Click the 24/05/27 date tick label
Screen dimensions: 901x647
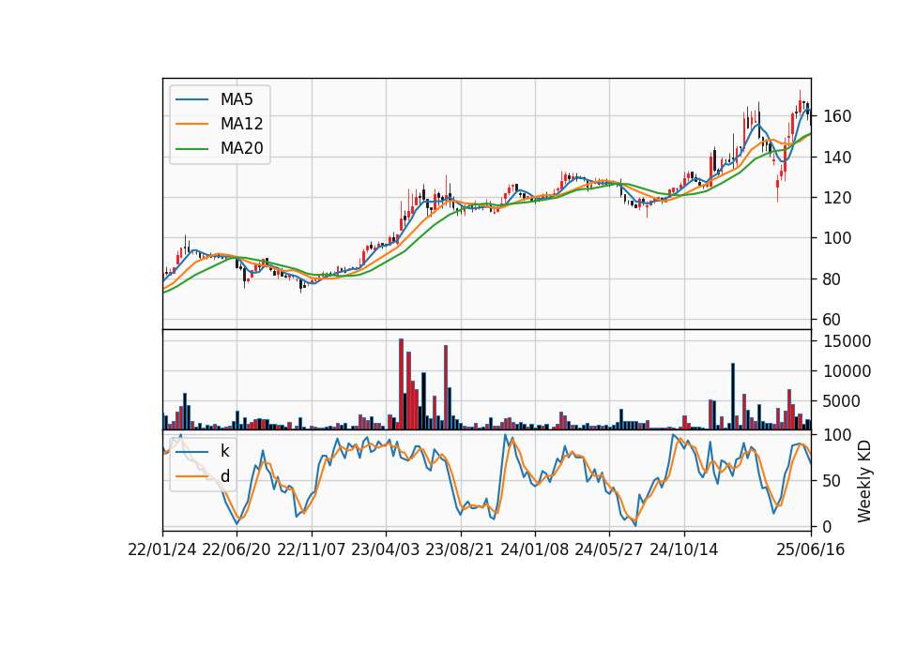pyautogui.click(x=609, y=549)
